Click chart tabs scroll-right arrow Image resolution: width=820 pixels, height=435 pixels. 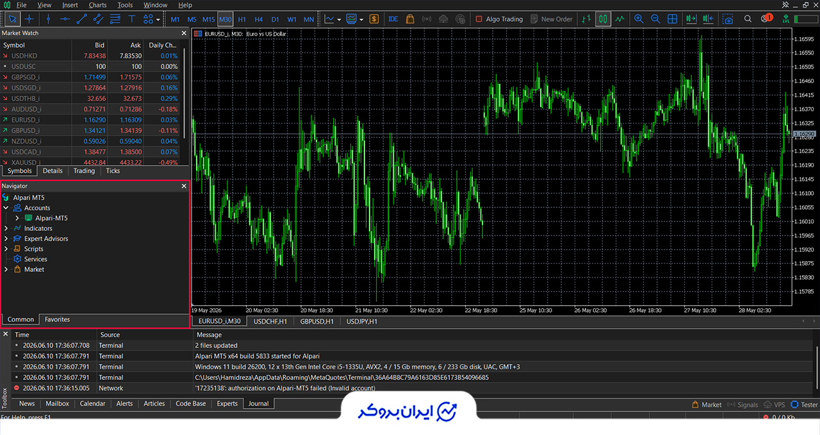pyautogui.click(x=816, y=321)
